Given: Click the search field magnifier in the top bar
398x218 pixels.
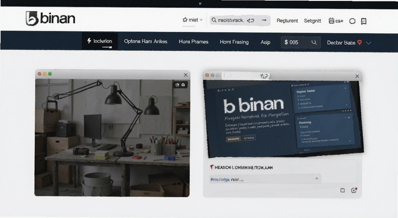Looking at the screenshot, I should click(x=214, y=20).
